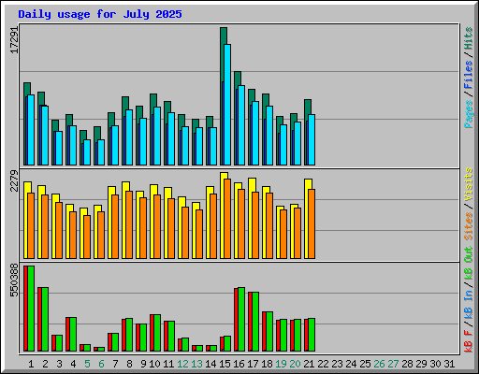Click day label 24 on the x-axis
The width and height of the screenshot is (479, 374).
coord(351,364)
